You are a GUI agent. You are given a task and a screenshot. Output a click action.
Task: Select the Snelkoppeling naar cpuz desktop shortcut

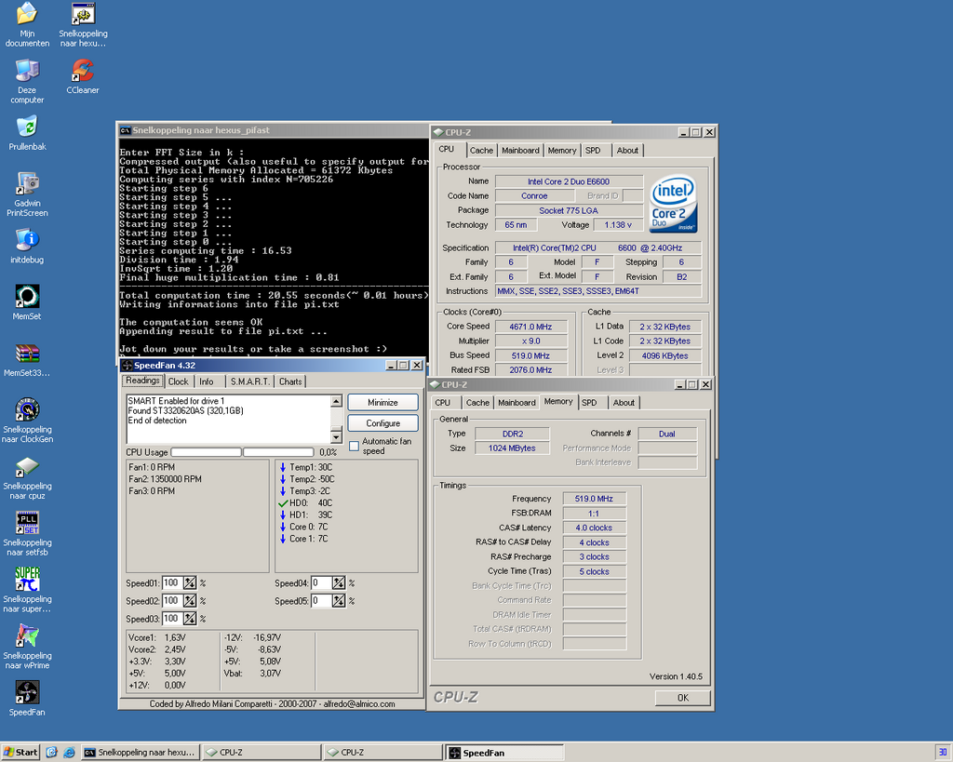point(27,477)
